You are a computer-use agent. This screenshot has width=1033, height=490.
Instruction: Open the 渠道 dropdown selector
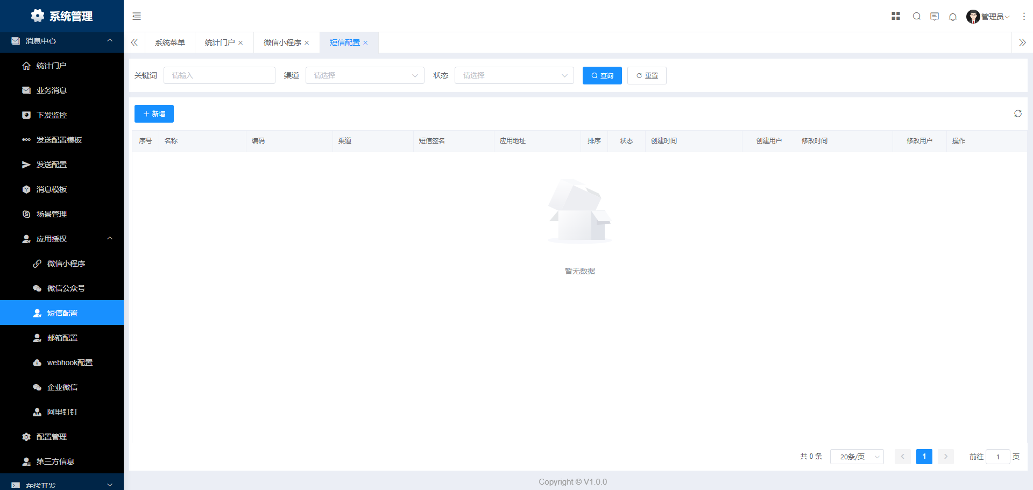pos(365,75)
